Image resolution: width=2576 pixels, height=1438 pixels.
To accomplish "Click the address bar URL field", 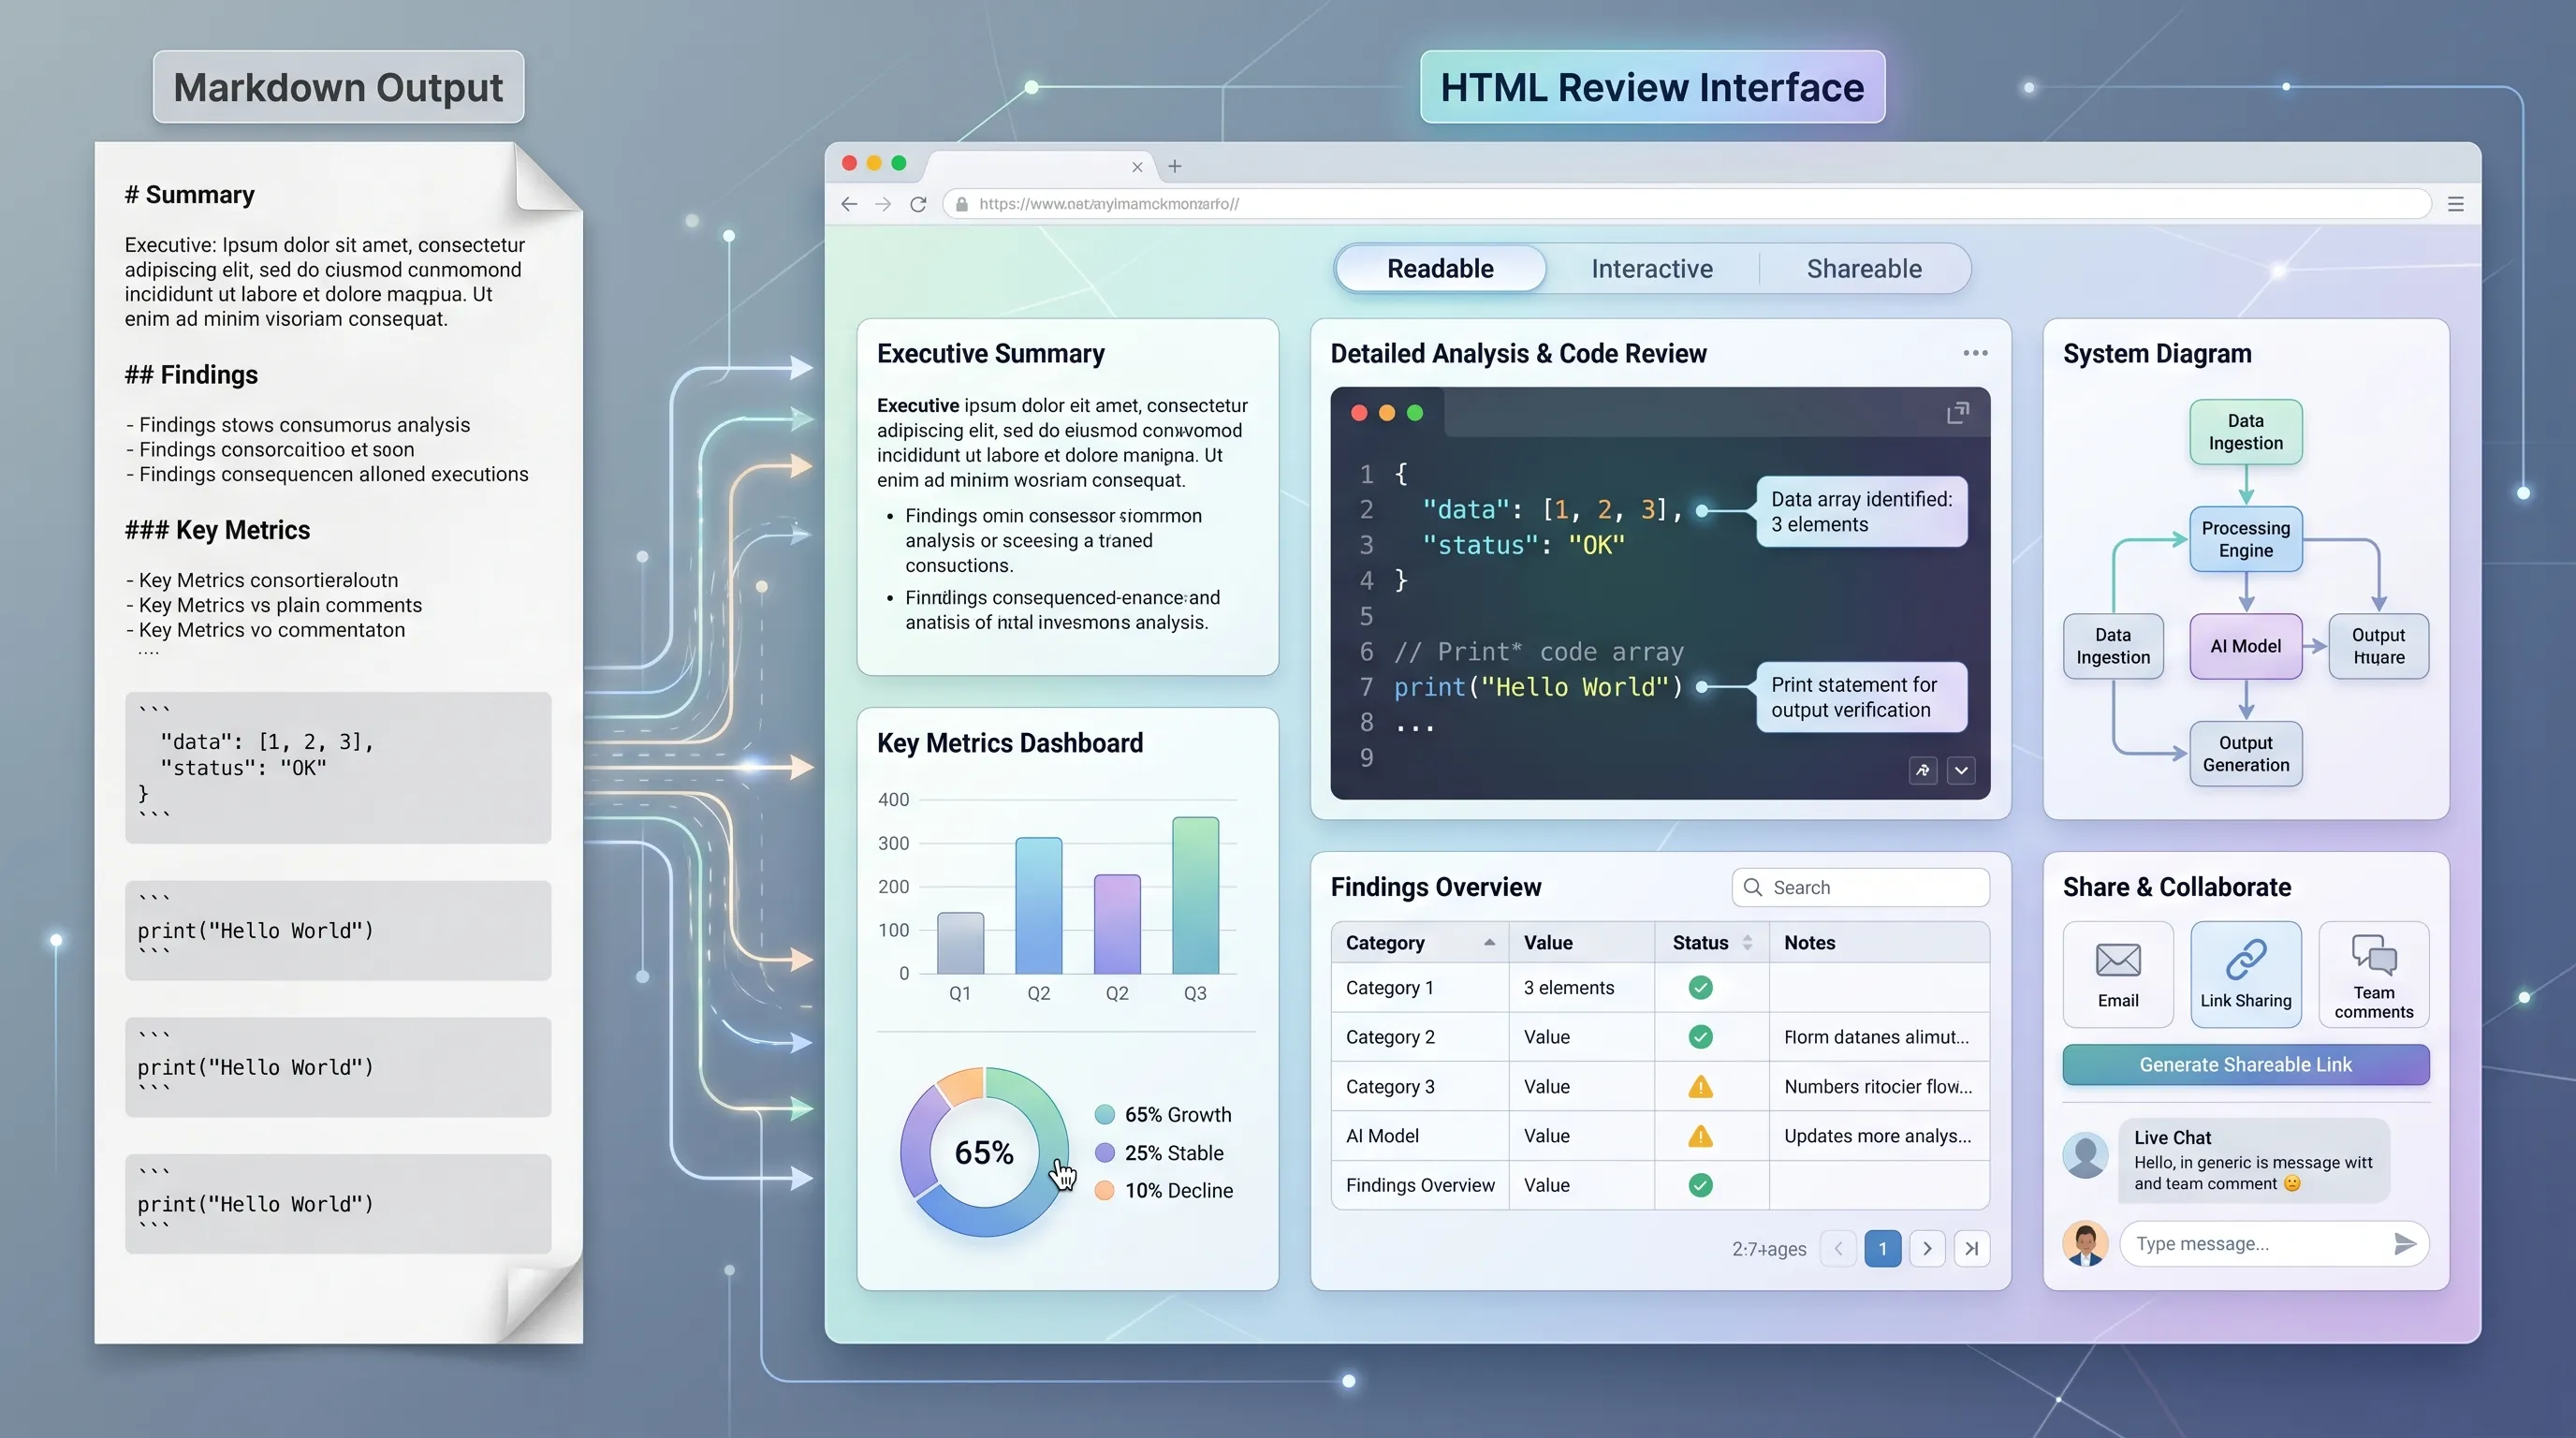I will 1687,204.
